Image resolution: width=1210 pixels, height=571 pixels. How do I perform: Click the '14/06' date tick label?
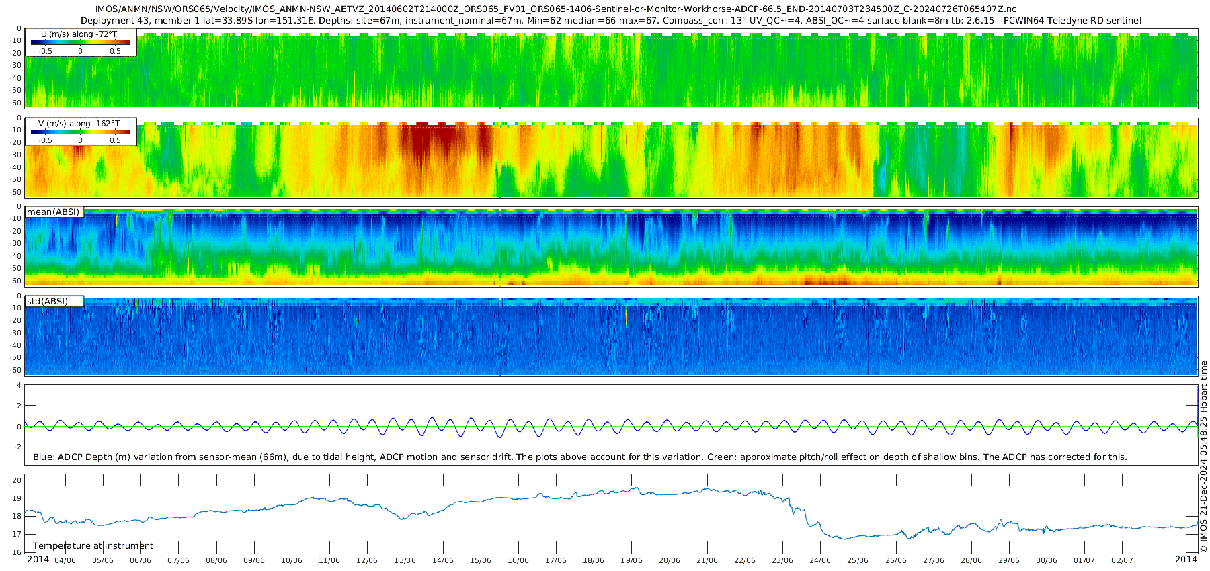[x=443, y=560]
